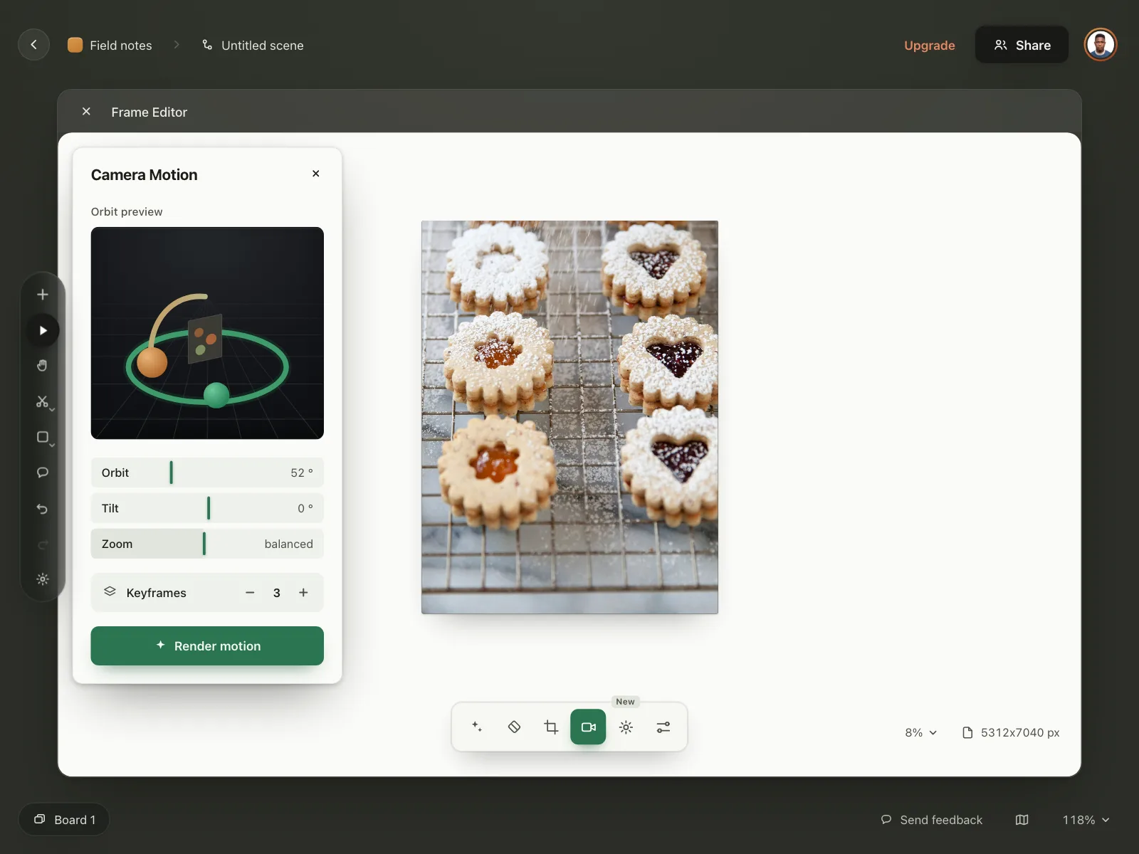
Task: Select the hand pan tool
Action: point(43,366)
